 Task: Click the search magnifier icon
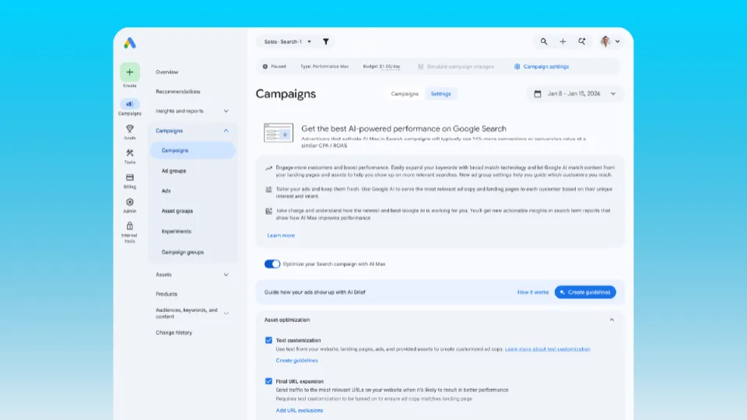pyautogui.click(x=544, y=42)
